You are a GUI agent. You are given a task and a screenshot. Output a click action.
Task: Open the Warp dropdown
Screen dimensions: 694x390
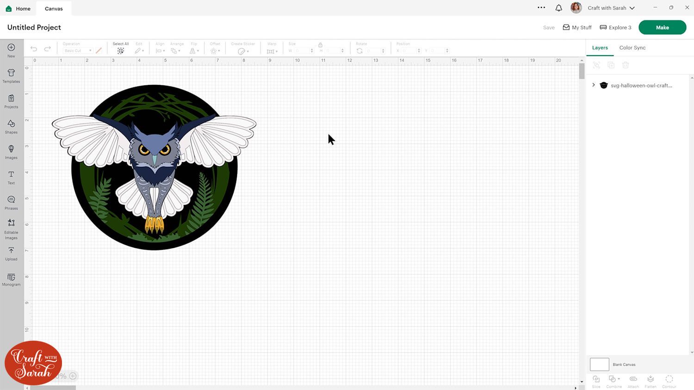(x=272, y=51)
